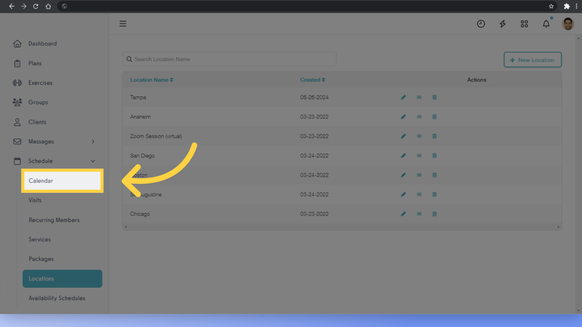
Task: Expand the Messages section in the sidebar
Action: [93, 141]
